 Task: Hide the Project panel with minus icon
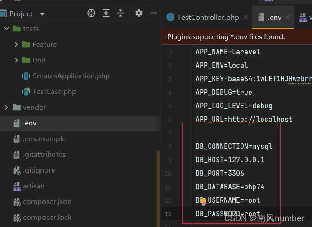coord(154,13)
